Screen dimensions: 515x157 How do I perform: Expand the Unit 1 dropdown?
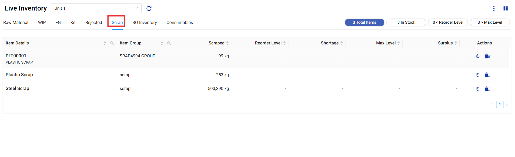tap(96, 8)
